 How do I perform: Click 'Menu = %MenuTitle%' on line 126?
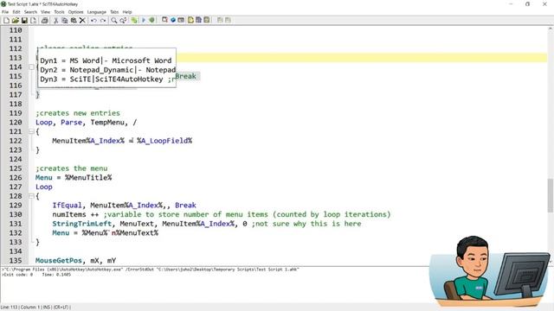tap(74, 178)
